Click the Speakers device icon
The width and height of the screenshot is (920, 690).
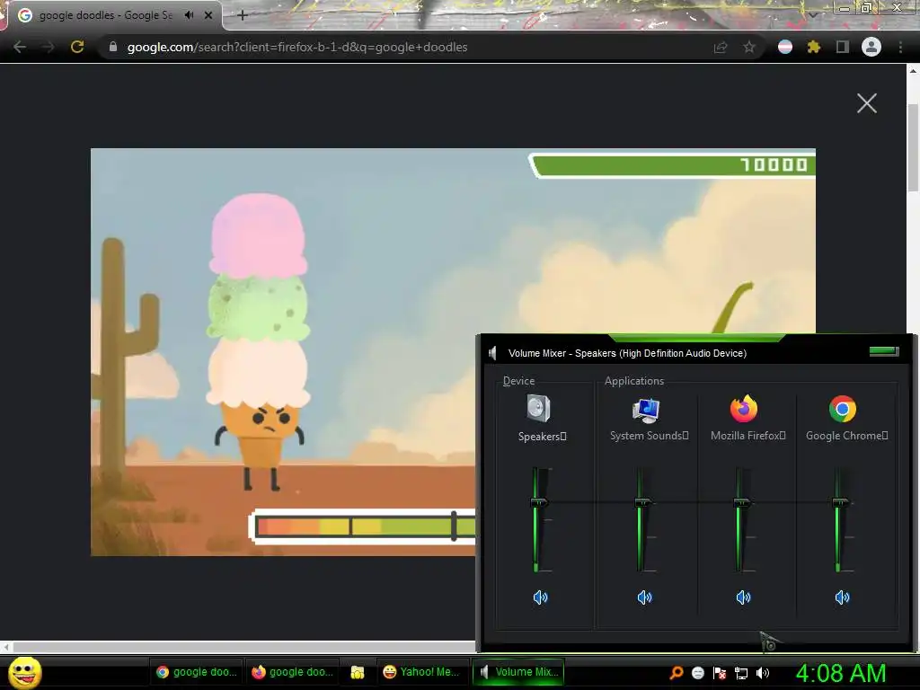539,409
